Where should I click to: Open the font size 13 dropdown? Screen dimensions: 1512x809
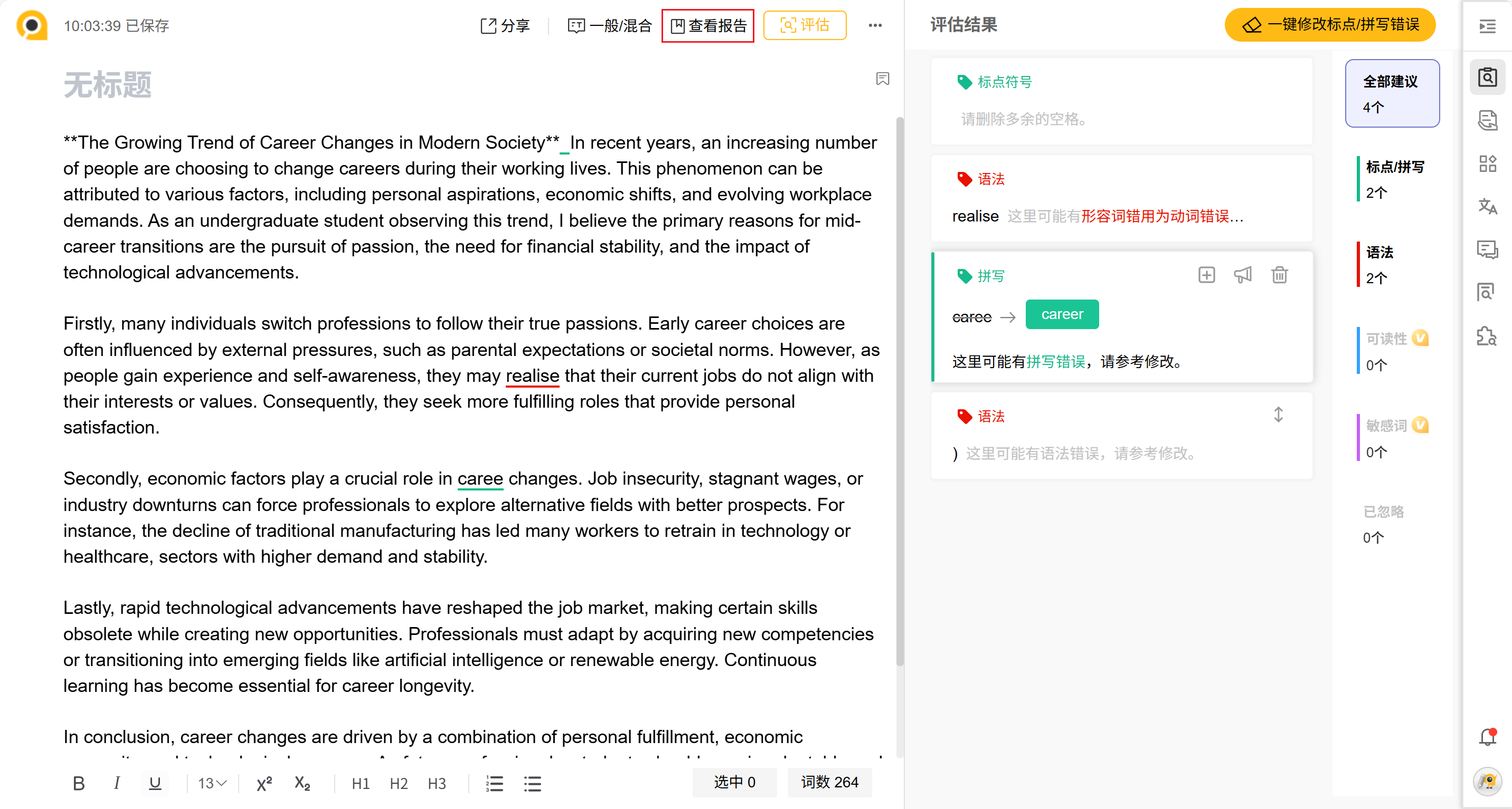point(212,783)
